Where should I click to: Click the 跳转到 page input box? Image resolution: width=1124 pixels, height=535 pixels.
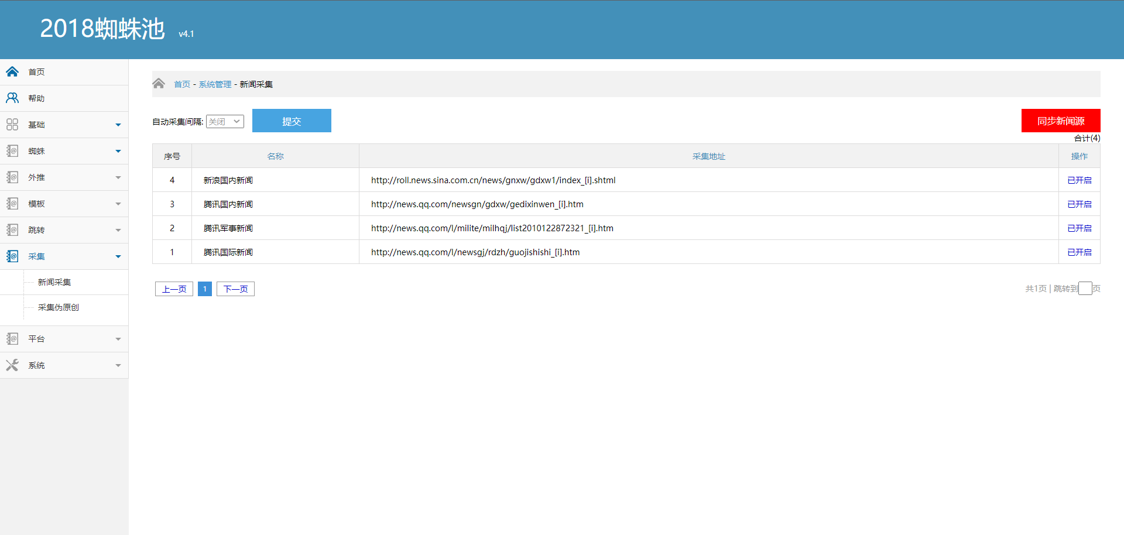(x=1085, y=288)
